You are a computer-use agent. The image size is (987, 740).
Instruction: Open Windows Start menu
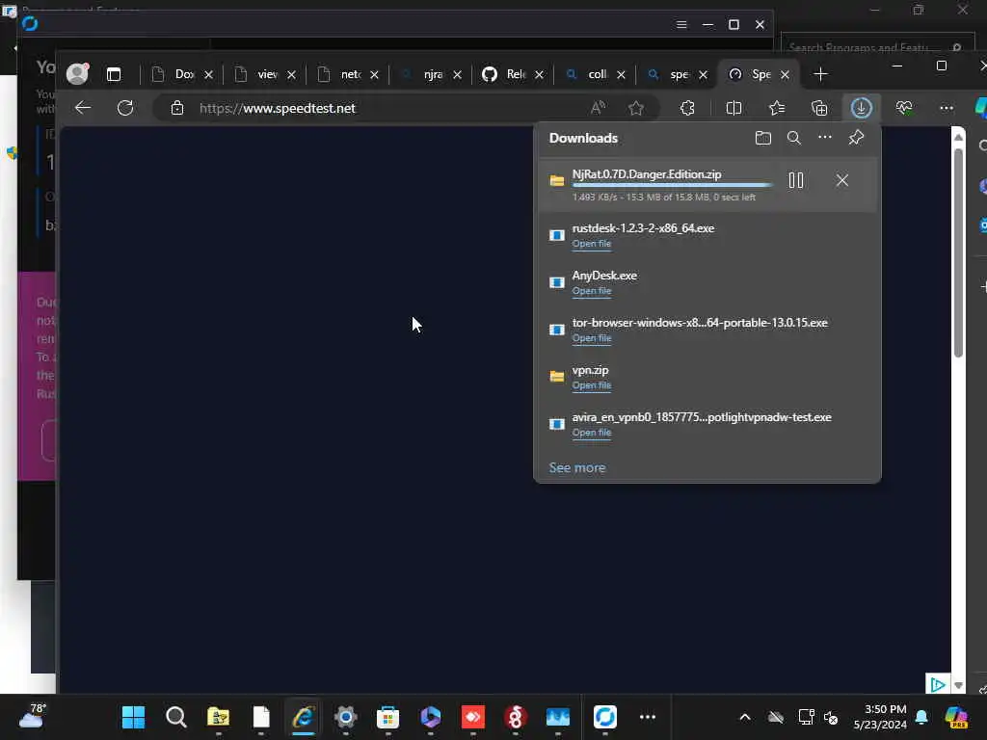click(133, 717)
